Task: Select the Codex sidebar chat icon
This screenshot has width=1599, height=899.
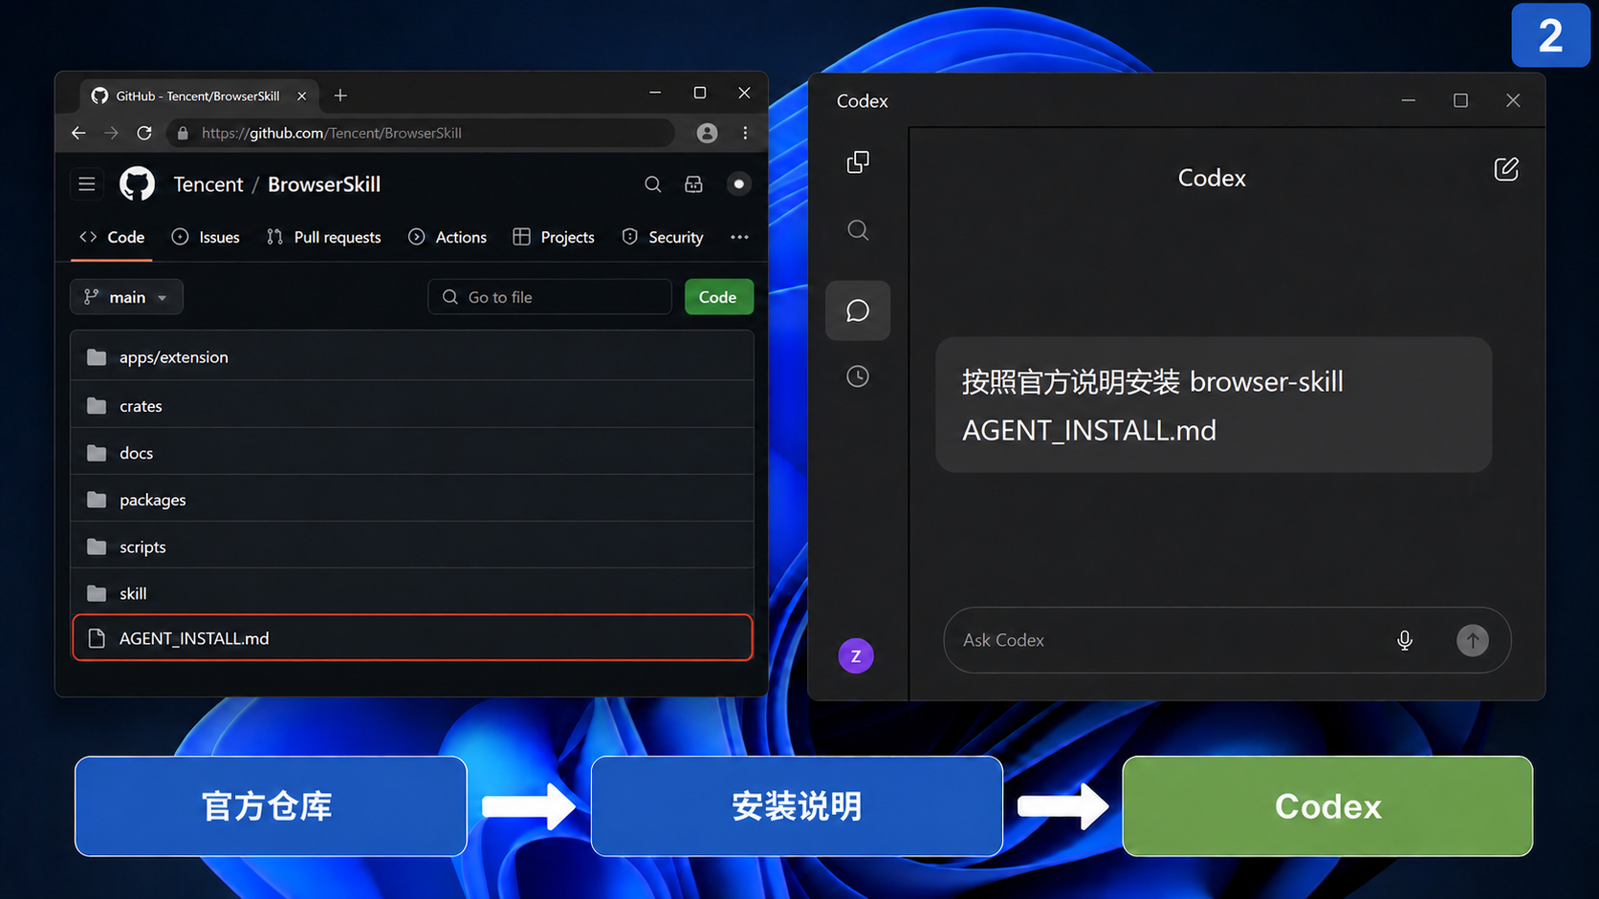Action: click(858, 310)
